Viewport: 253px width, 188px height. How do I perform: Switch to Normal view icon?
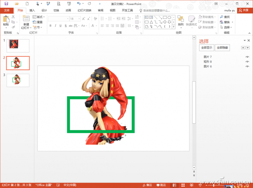(174, 185)
